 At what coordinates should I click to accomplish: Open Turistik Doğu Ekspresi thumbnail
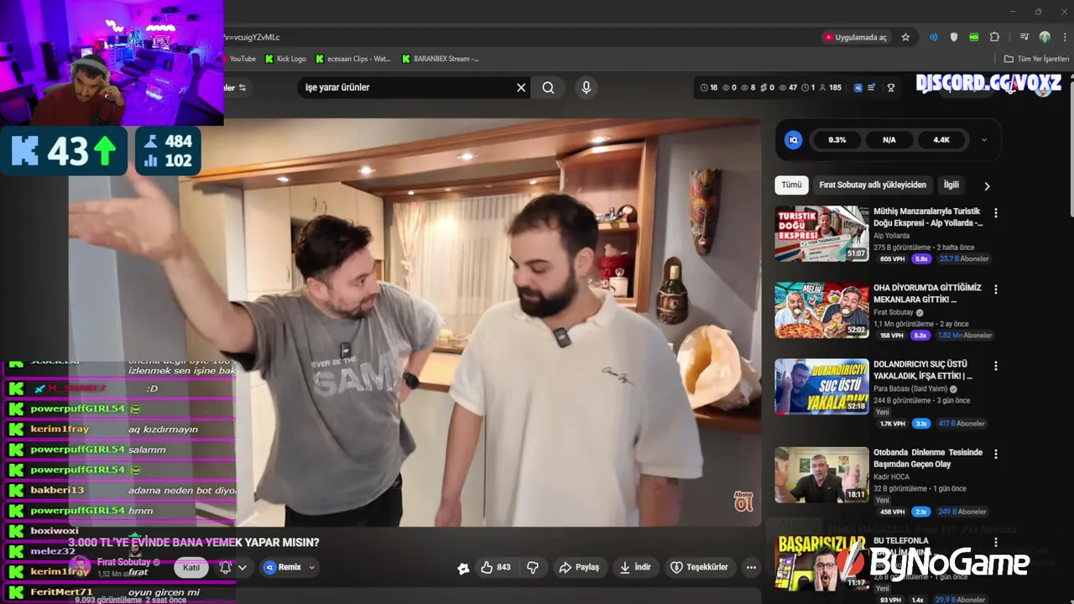(x=821, y=234)
